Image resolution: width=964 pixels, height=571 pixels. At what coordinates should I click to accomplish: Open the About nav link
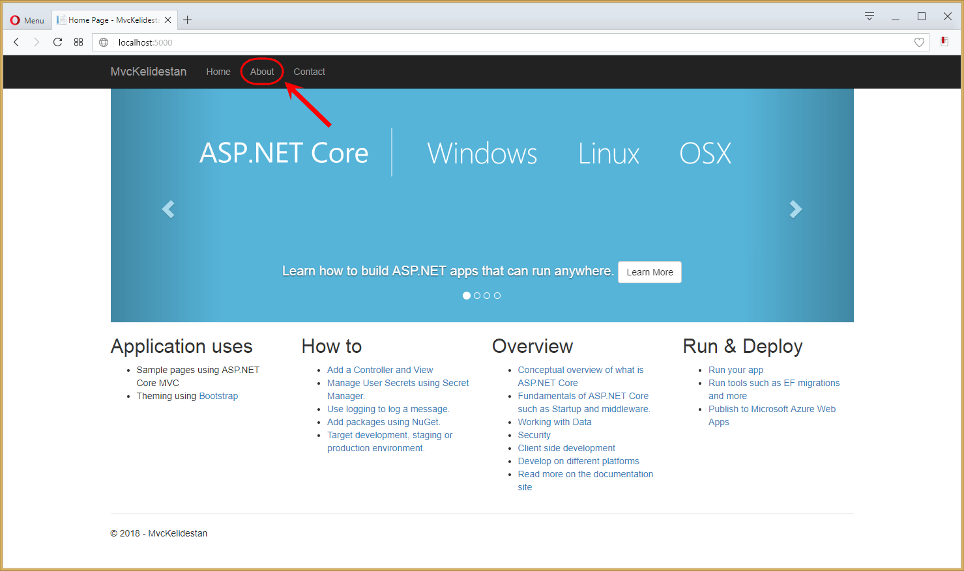coord(262,72)
